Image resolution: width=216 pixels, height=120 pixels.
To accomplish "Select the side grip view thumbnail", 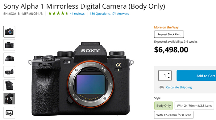I will point(9,85).
